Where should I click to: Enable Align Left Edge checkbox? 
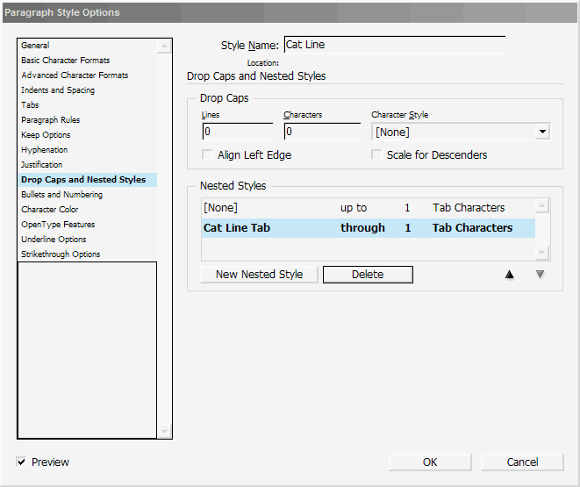208,155
